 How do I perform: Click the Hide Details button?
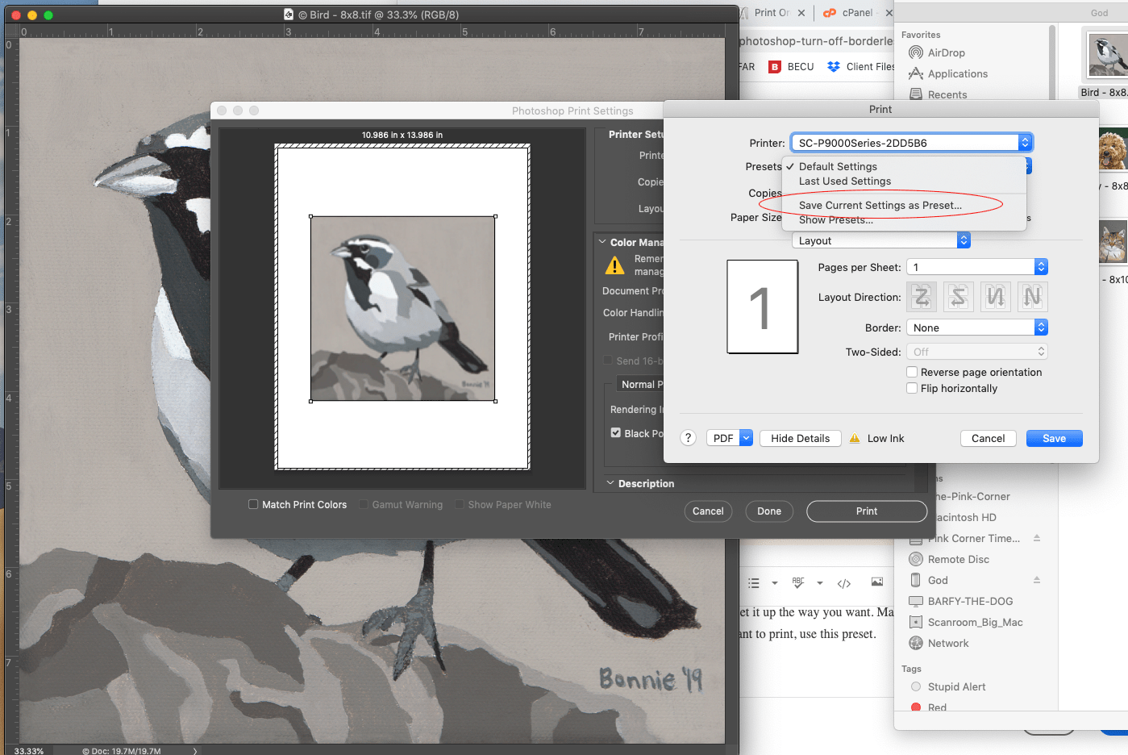click(800, 438)
